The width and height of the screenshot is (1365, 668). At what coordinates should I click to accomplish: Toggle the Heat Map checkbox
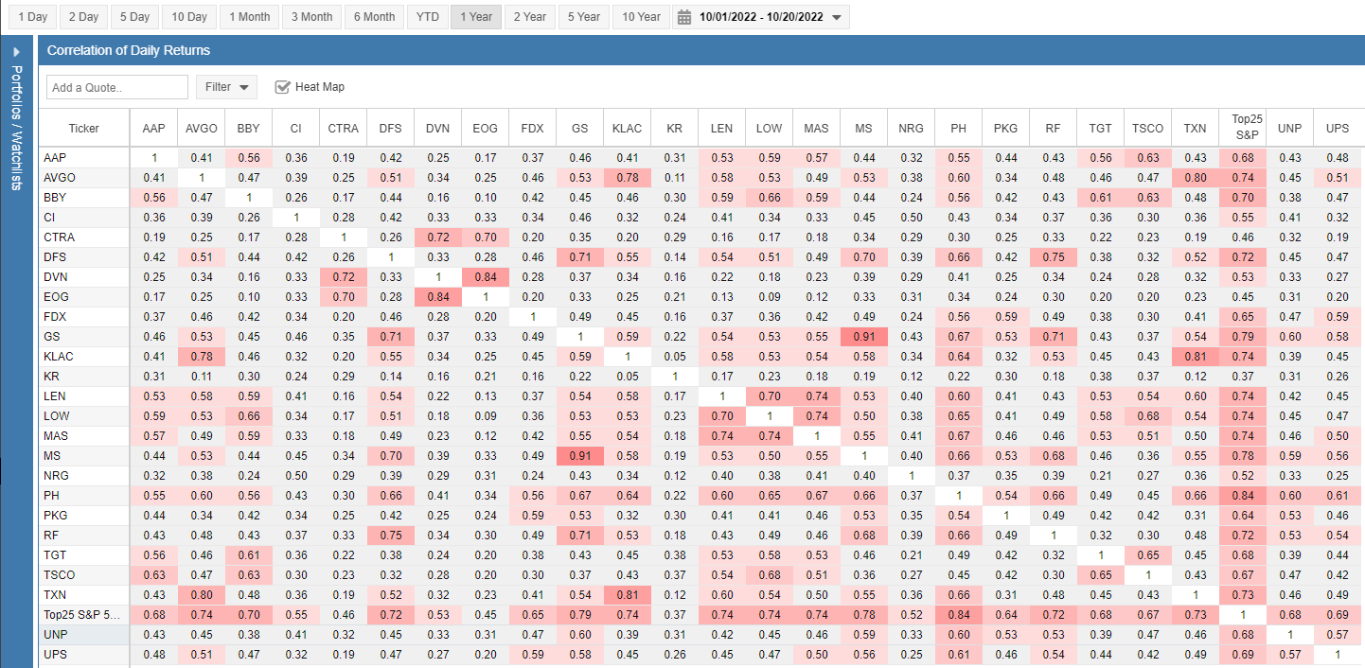[282, 87]
